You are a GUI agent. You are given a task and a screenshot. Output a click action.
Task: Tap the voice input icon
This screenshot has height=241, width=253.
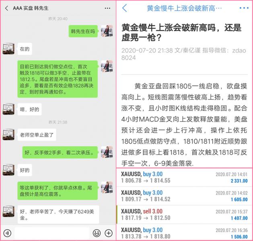(x=7, y=233)
